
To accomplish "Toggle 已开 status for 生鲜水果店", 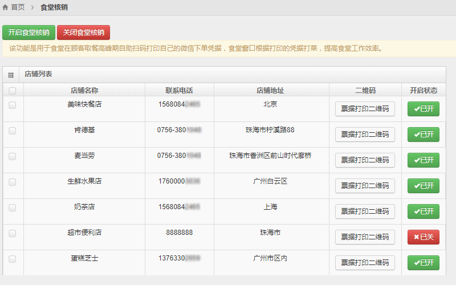I will (x=423, y=186).
